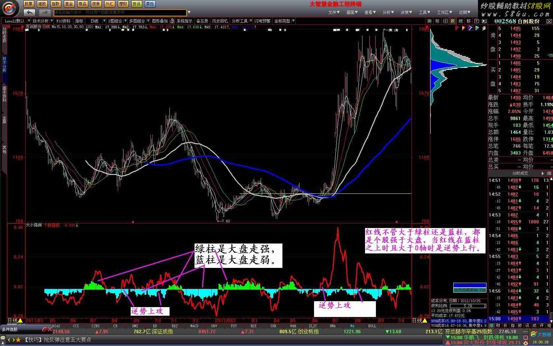Click 系统指示 toolbar item
The width and height of the screenshot is (553, 346).
click(x=184, y=21)
